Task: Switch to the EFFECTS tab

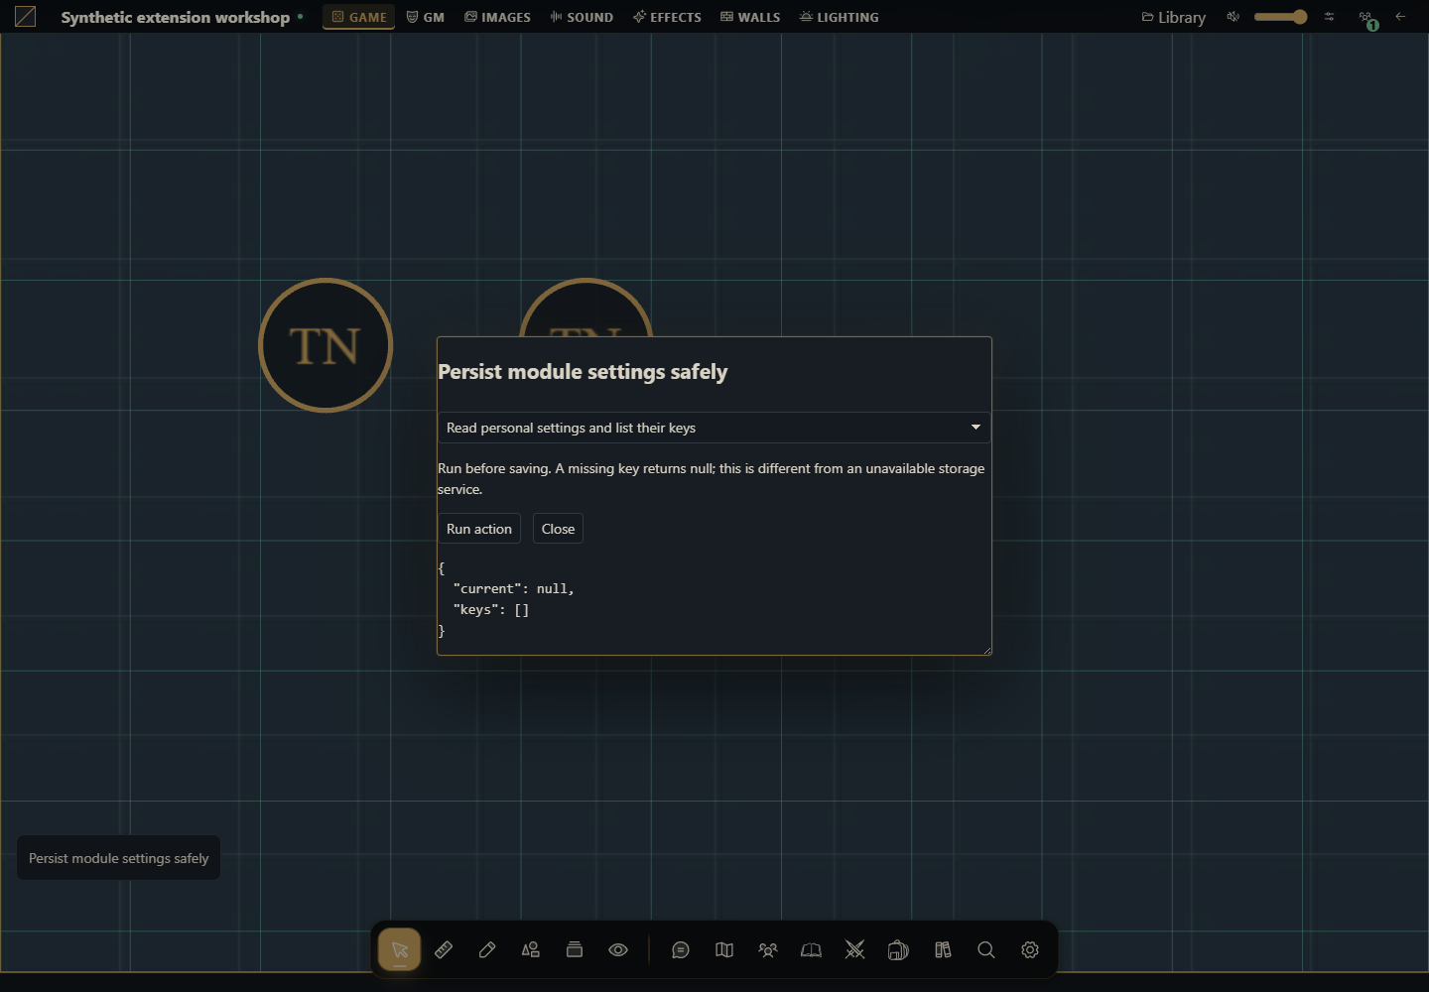Action: [x=668, y=17]
